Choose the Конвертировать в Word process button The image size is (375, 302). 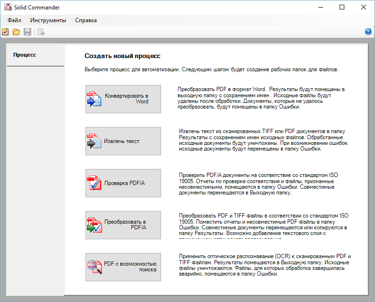click(x=123, y=99)
